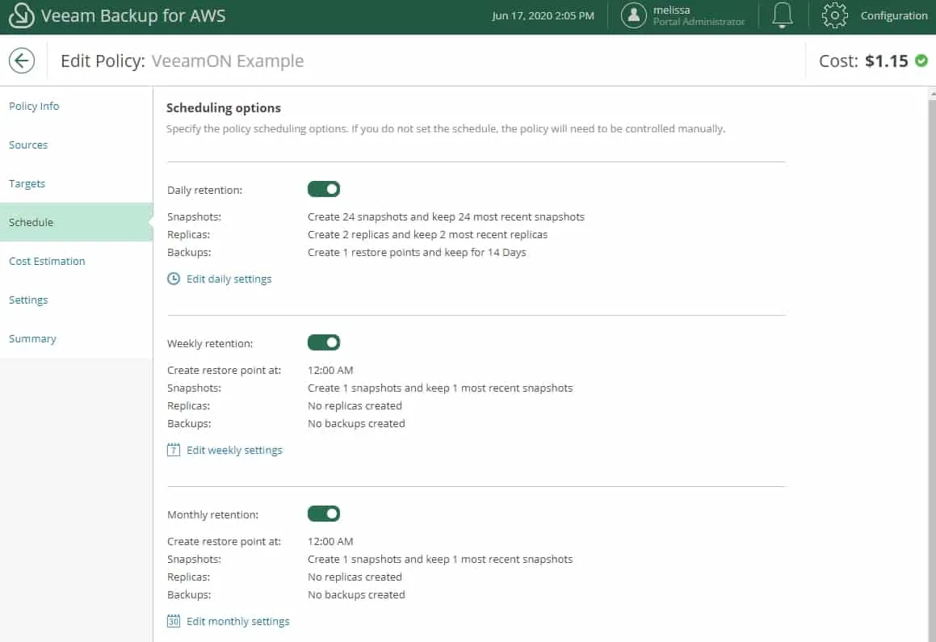Click the Configuration label in header
This screenshot has width=936, height=642.
point(894,15)
